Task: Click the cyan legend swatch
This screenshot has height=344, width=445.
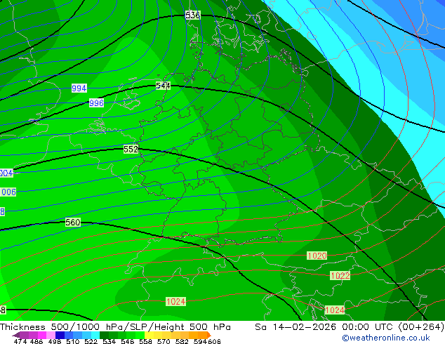Action: pos(95,335)
